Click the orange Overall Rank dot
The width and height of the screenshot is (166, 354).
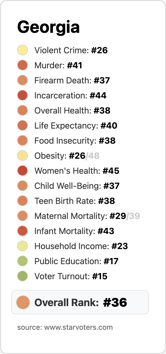click(23, 302)
